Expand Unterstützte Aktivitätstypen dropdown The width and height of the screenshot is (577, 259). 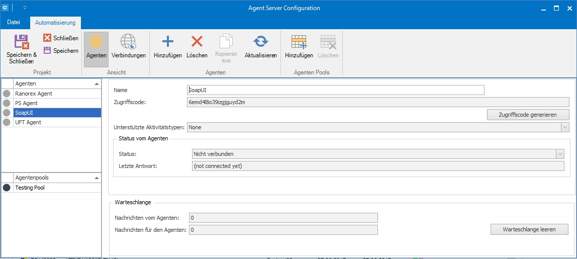point(565,128)
